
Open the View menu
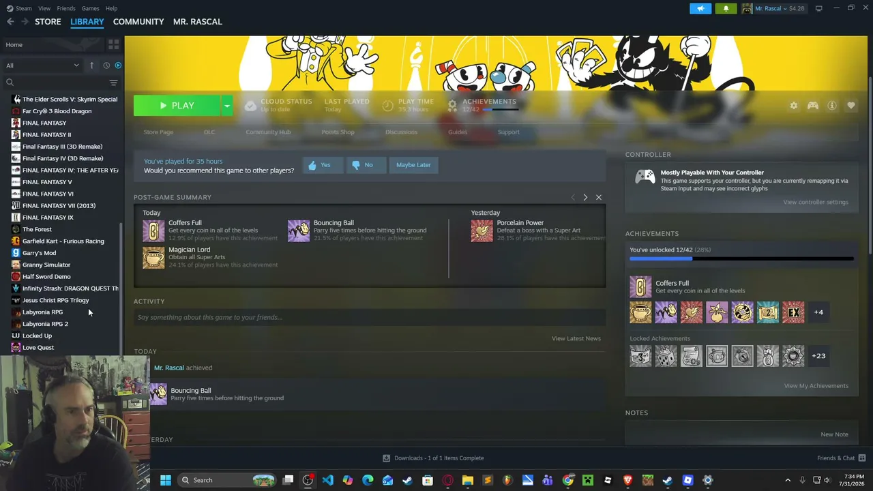tap(44, 8)
